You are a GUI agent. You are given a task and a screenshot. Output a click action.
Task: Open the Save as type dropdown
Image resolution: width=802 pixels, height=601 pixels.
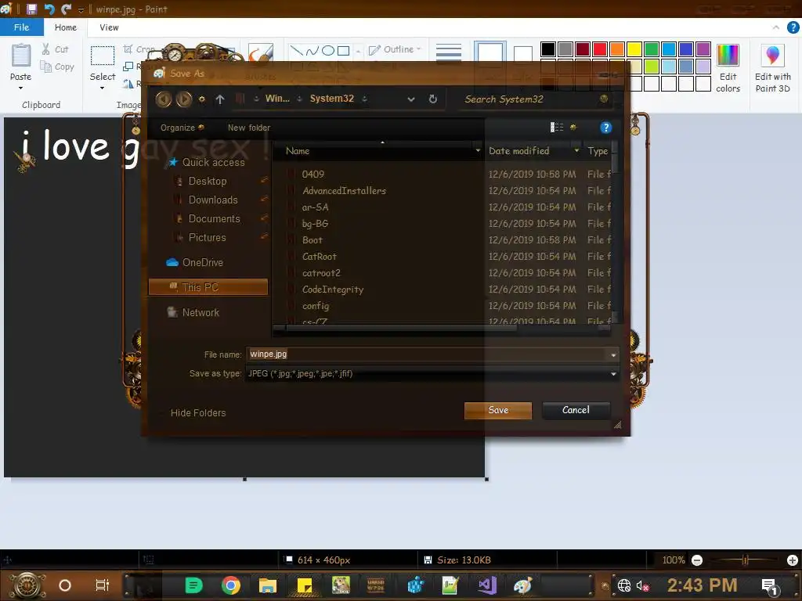[x=432, y=373]
